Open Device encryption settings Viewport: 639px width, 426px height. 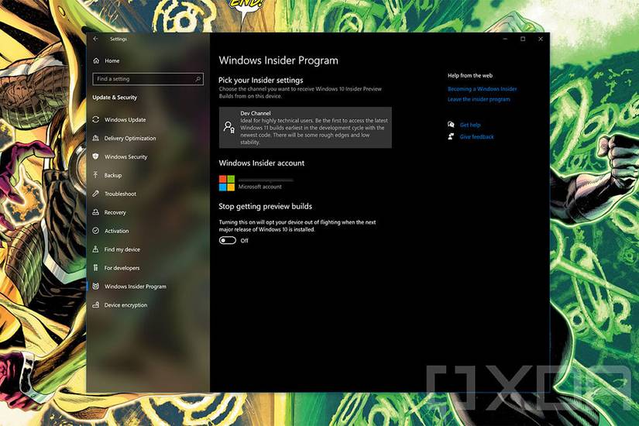125,305
